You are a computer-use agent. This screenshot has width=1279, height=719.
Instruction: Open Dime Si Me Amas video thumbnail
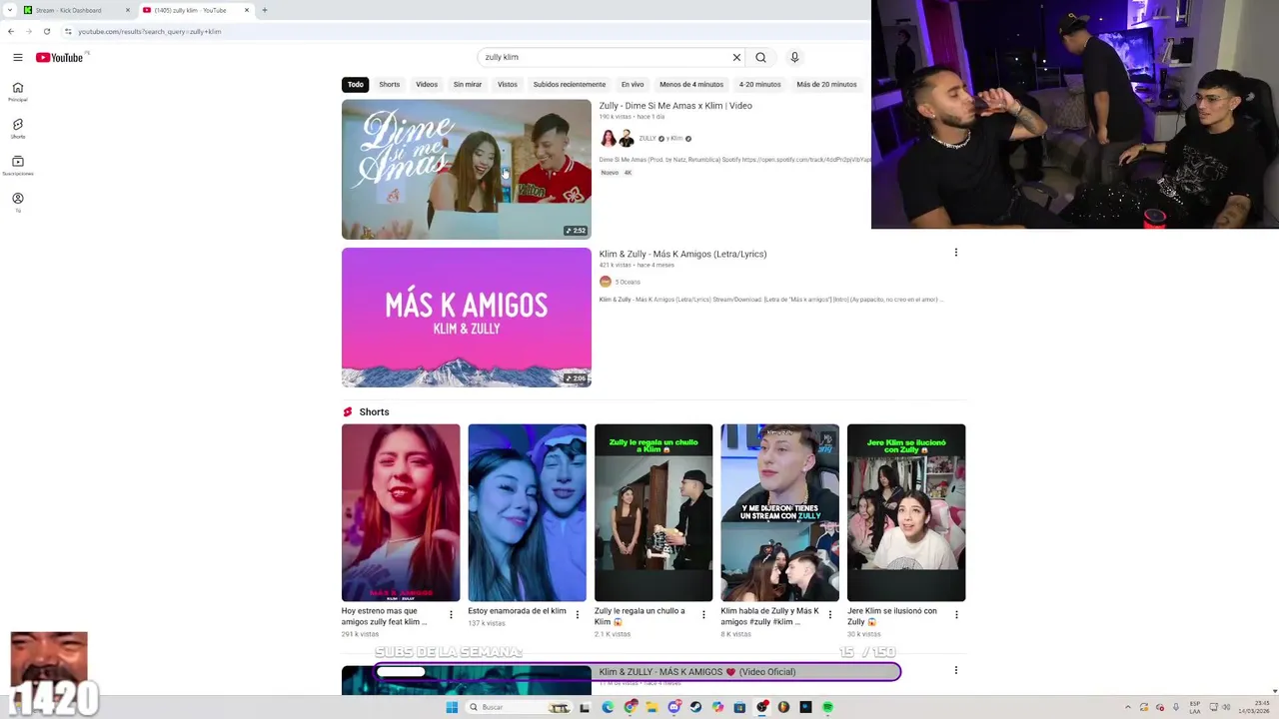pyautogui.click(x=467, y=169)
